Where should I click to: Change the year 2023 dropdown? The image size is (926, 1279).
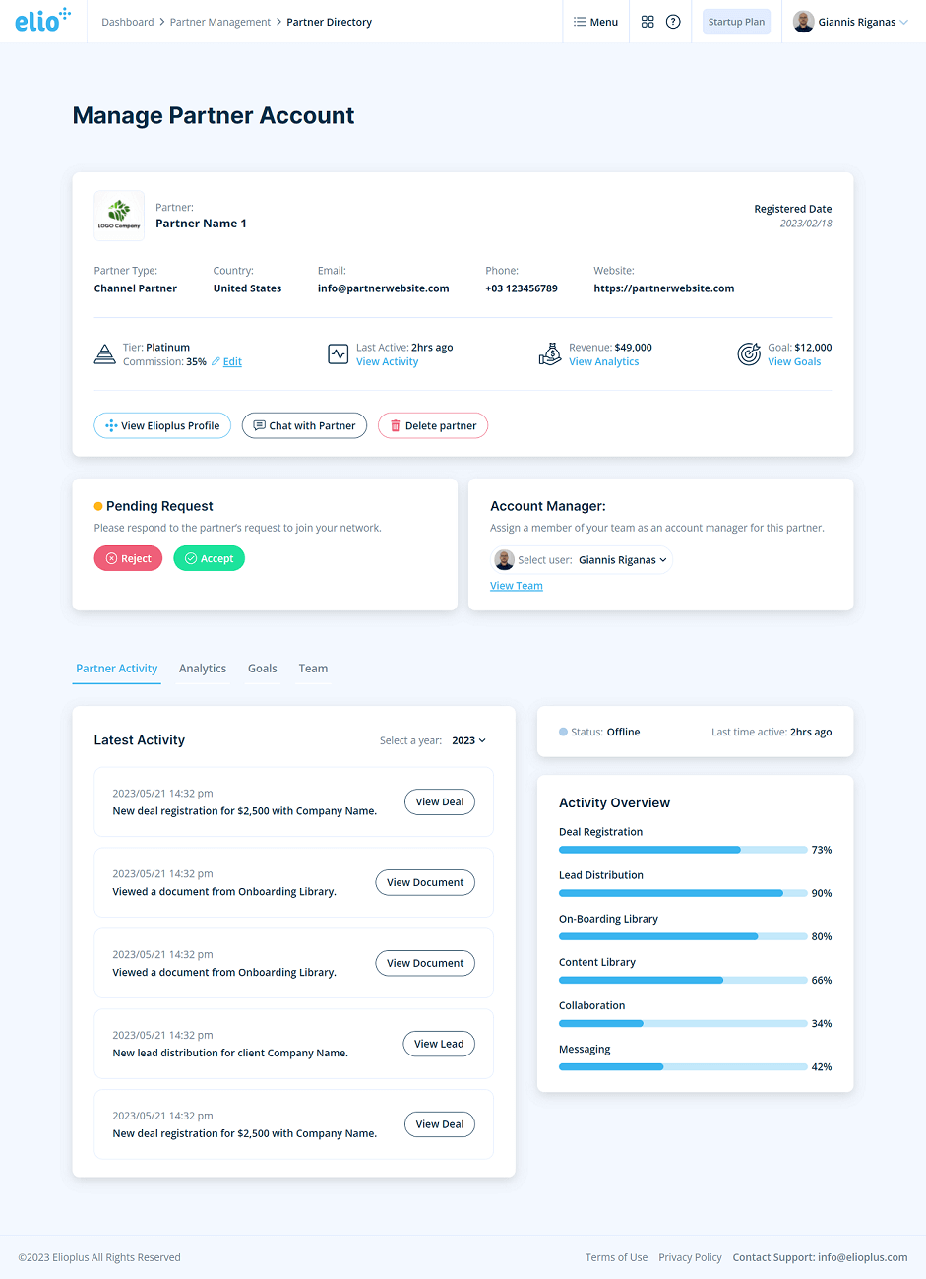[468, 740]
